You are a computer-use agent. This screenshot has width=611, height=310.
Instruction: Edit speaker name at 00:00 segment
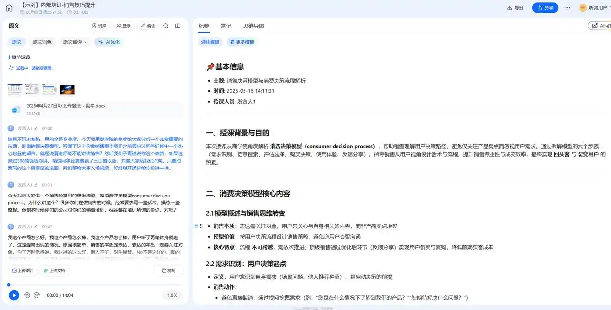[x=36, y=129]
